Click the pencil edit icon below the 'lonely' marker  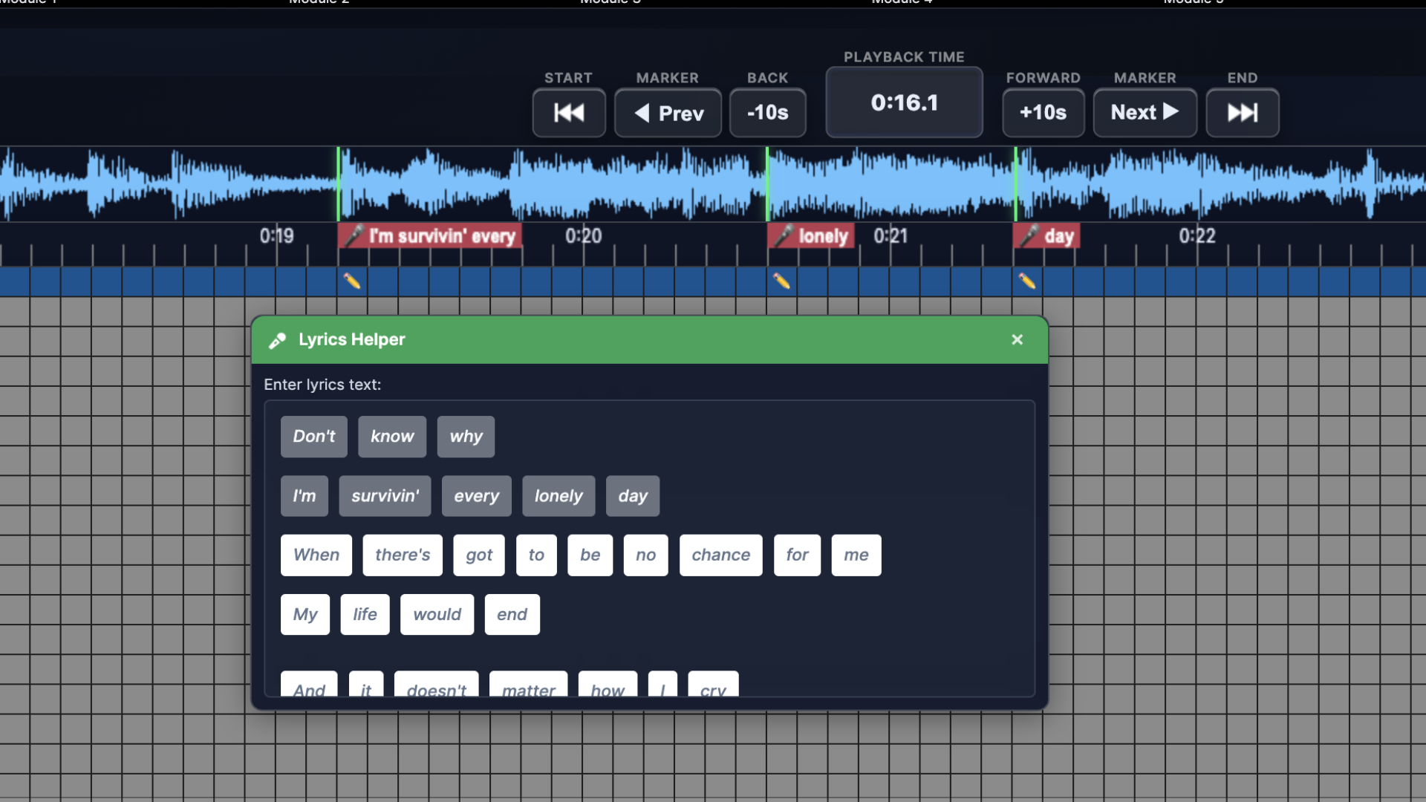(x=781, y=281)
